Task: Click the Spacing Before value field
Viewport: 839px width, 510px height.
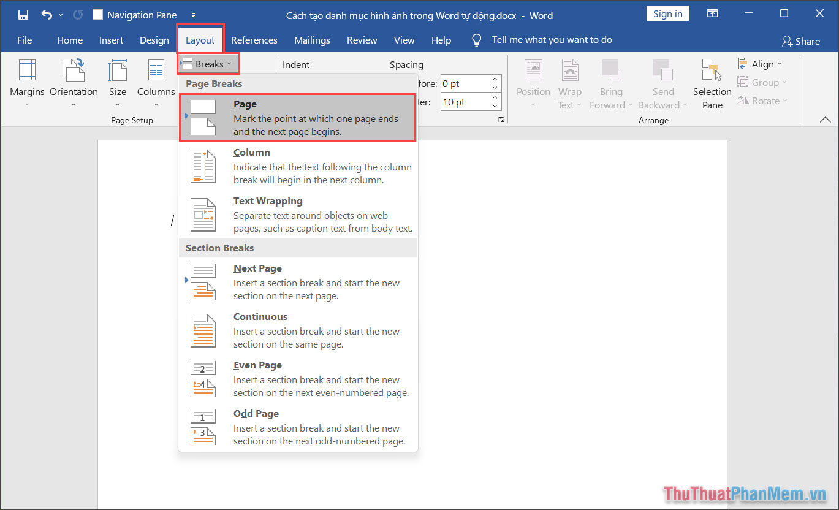Action: coord(464,83)
